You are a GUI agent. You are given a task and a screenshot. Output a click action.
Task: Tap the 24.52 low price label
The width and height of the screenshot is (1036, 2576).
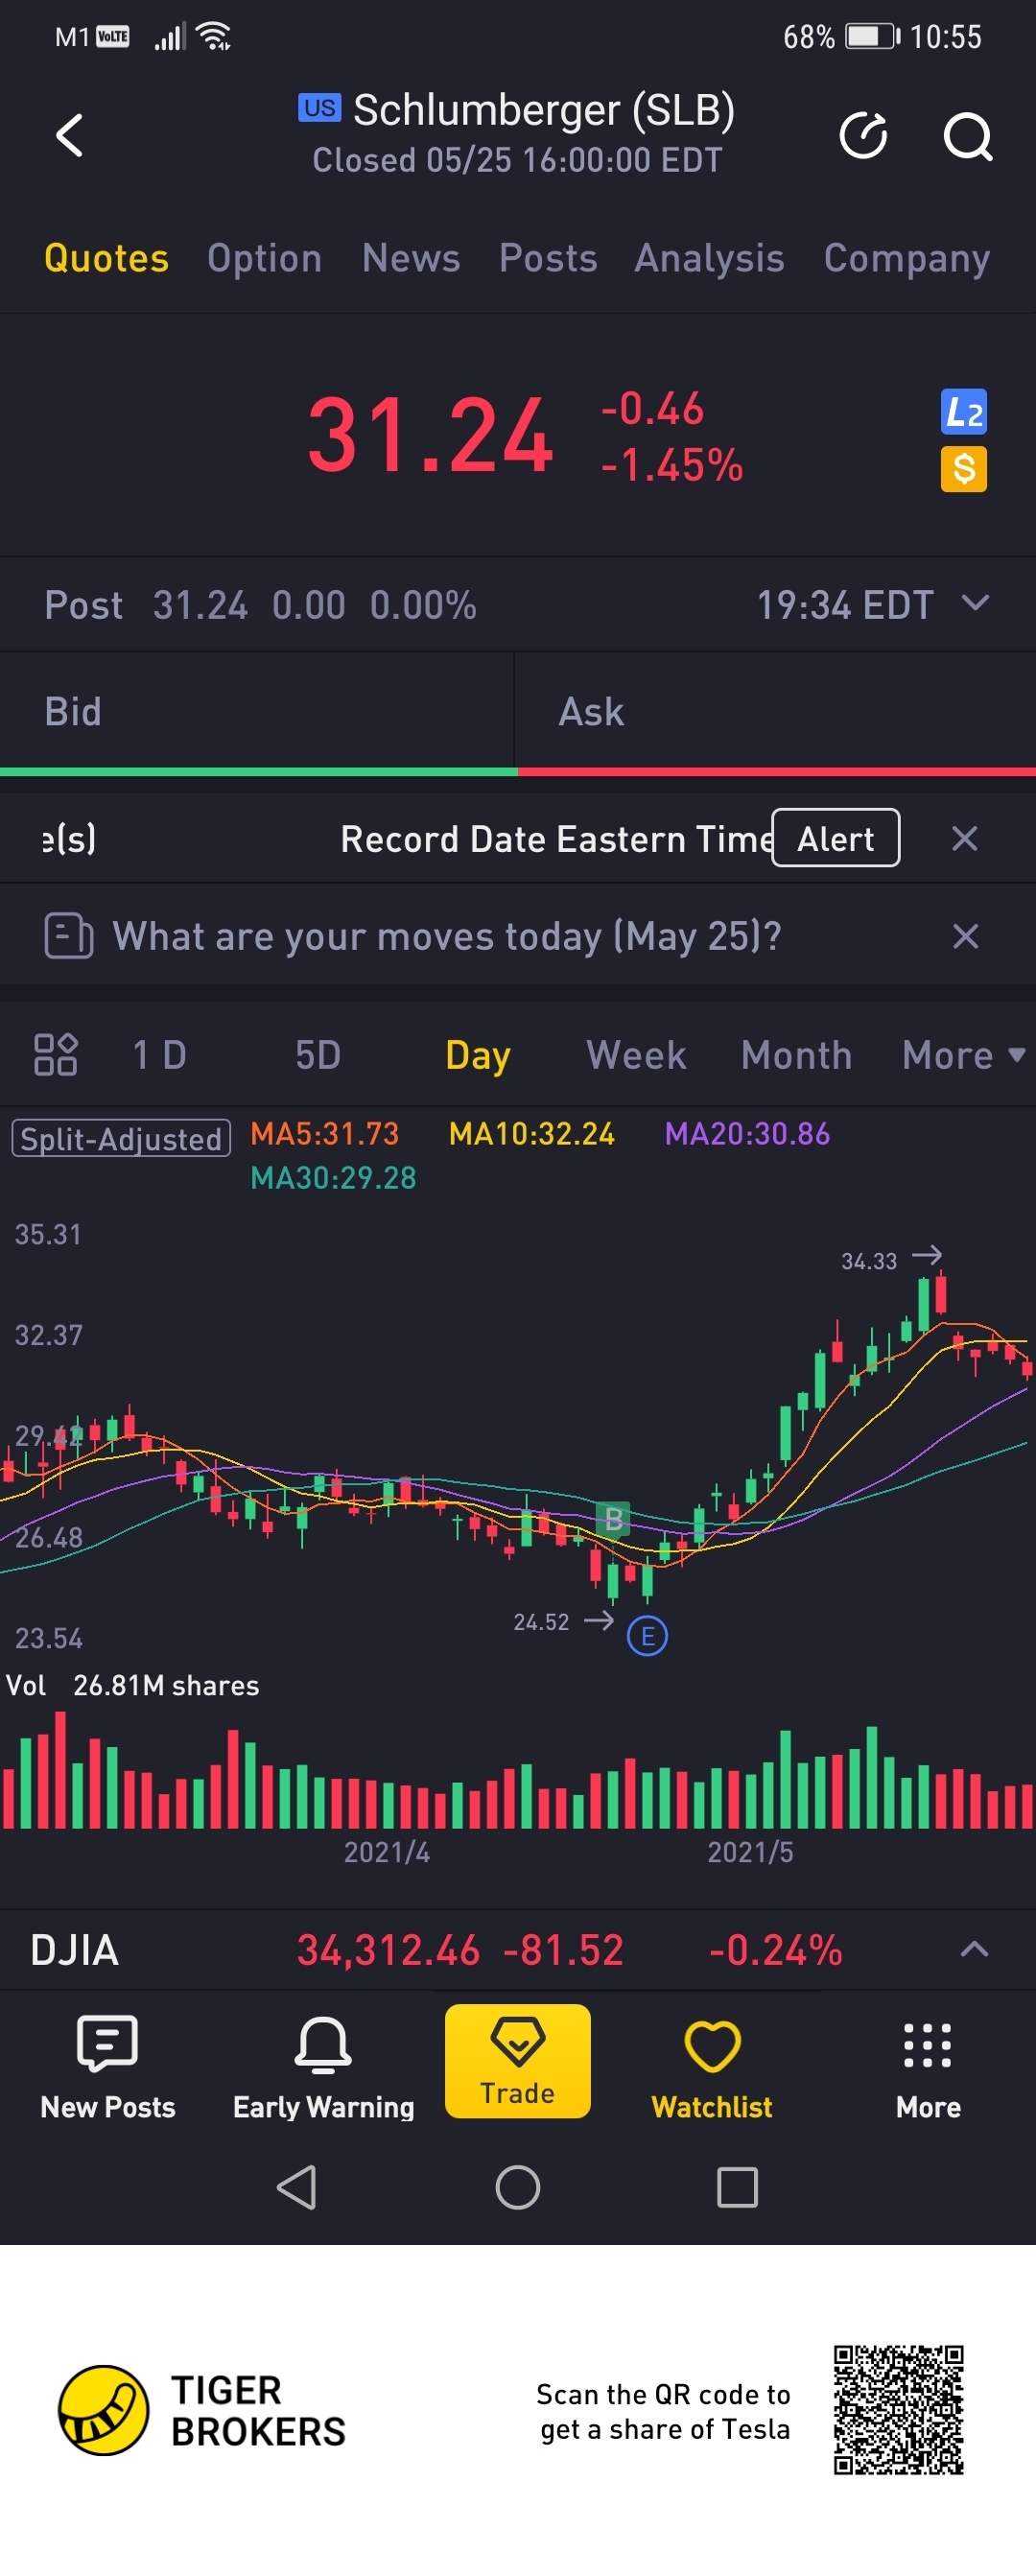pos(541,1621)
